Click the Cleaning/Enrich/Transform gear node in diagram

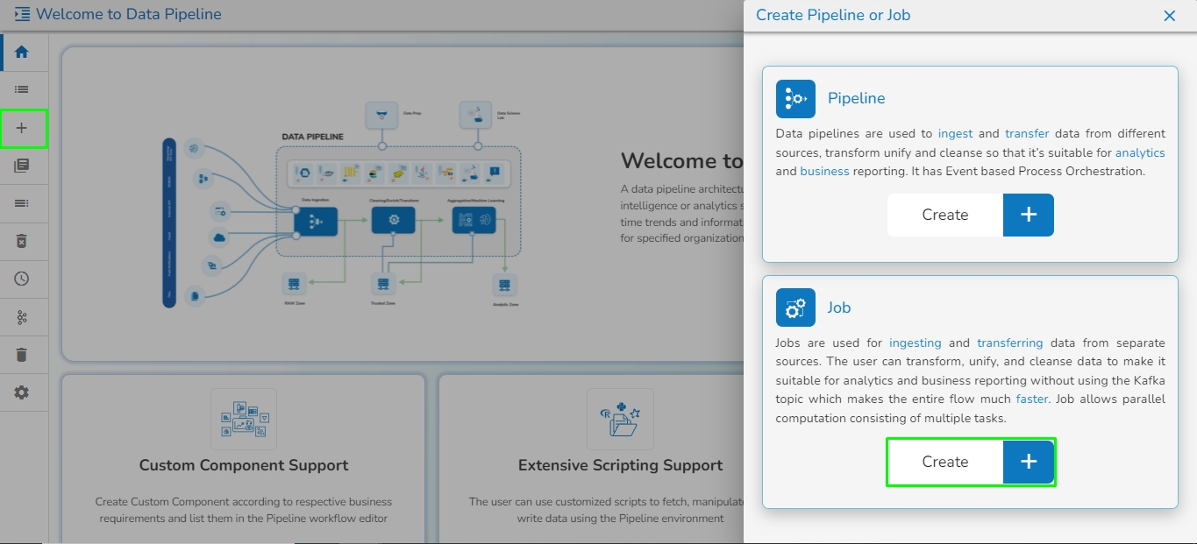(393, 220)
